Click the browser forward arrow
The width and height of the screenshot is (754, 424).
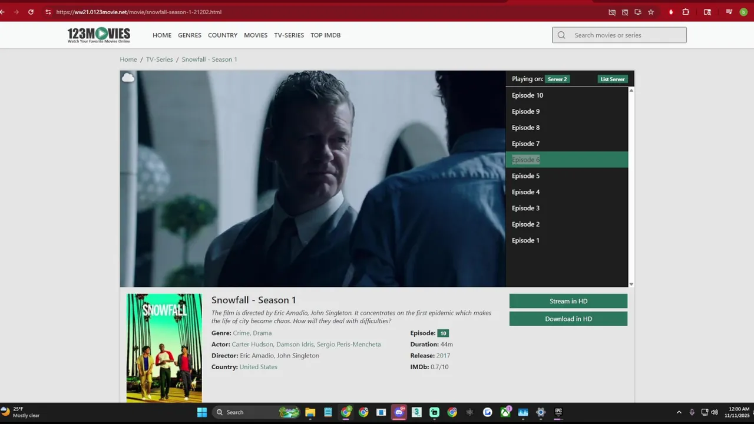click(x=16, y=12)
